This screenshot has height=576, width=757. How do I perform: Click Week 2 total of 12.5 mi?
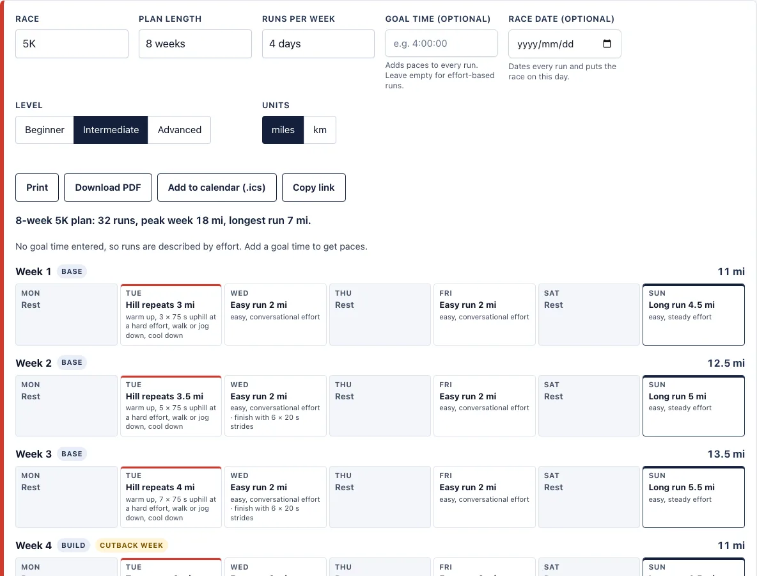(x=726, y=363)
